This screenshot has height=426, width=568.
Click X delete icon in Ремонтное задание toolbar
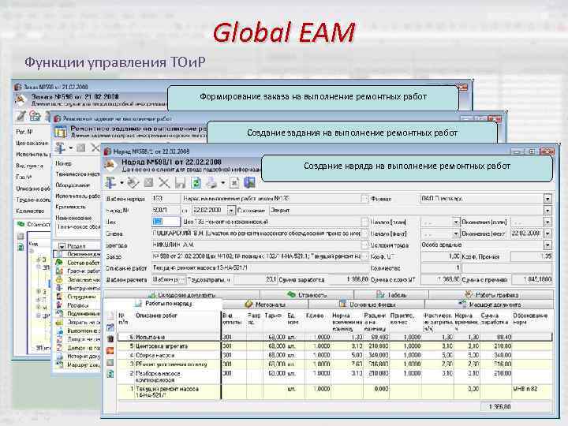(x=95, y=148)
